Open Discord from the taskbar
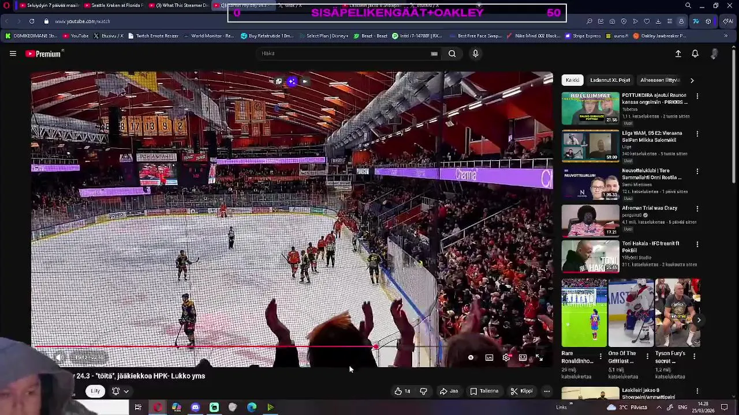 coord(195,408)
